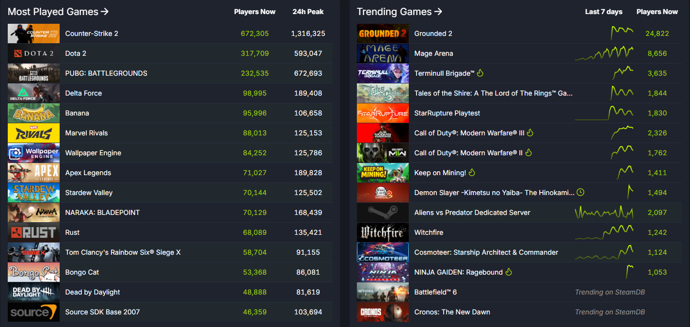
Task: Open the Most Played Games heading link
Action: (58, 12)
